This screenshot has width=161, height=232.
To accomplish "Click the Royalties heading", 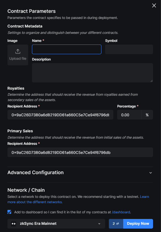I will tap(16, 88).
